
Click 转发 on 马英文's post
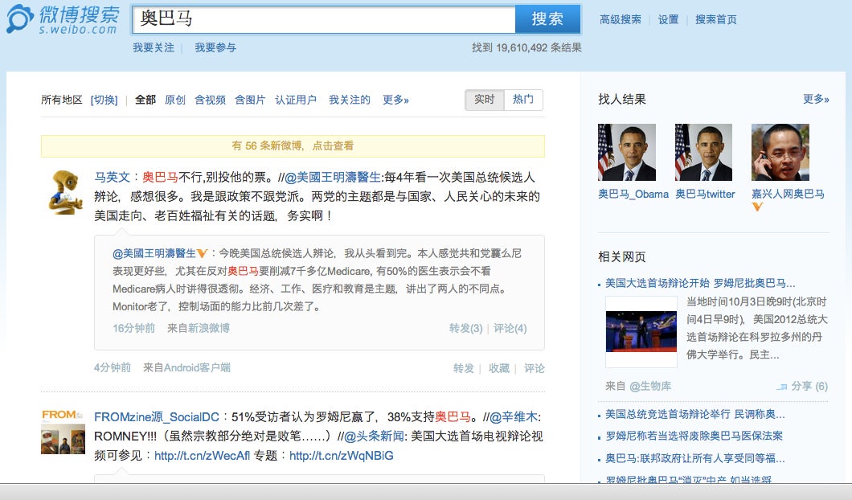tap(464, 368)
